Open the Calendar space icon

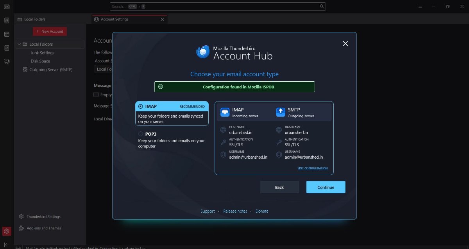pos(7,34)
